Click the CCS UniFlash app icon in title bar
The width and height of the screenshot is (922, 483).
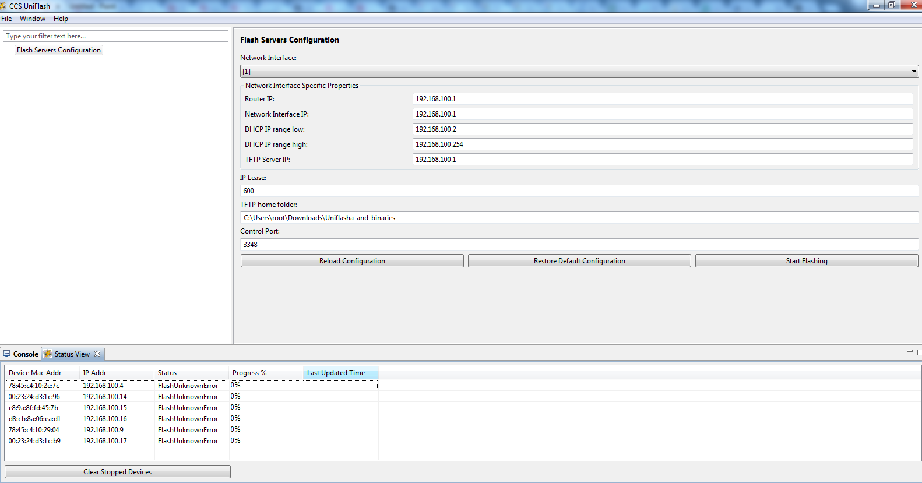[3, 6]
